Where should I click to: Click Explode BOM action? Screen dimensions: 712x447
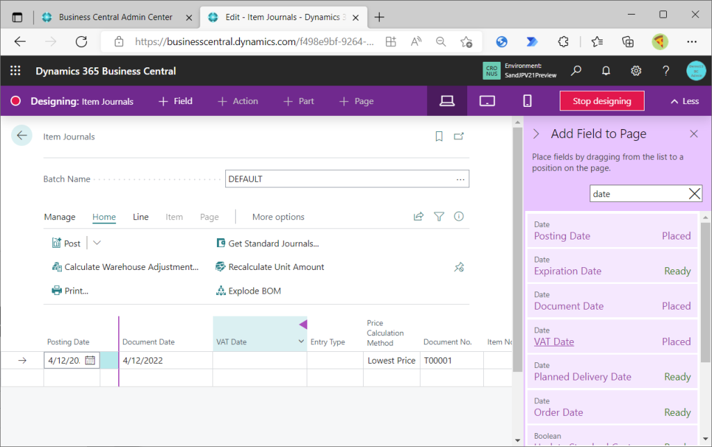248,291
